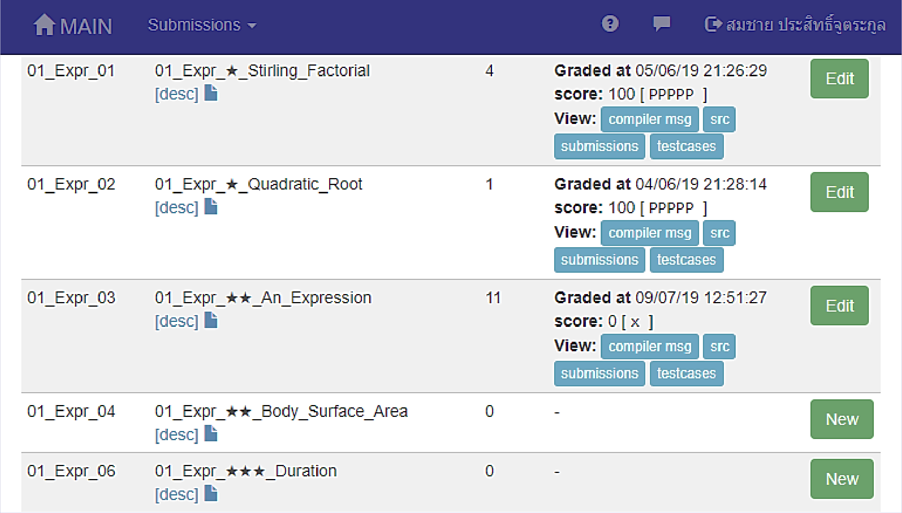Open the Stirling_Factorial description file icon
The width and height of the screenshot is (902, 513).
coord(211,93)
